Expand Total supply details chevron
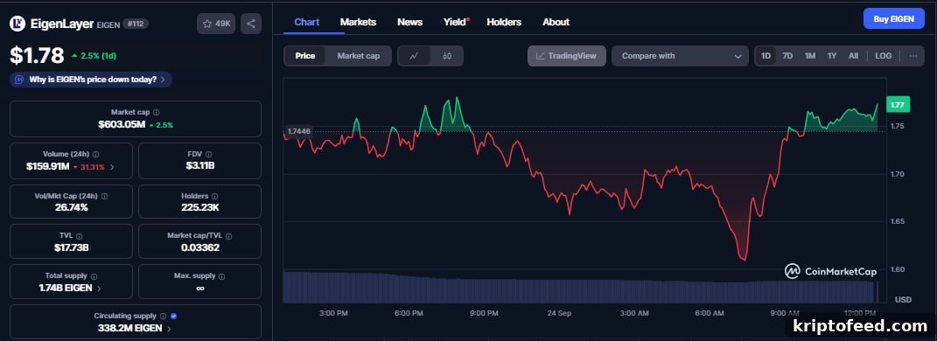This screenshot has width=937, height=341. coord(99,289)
